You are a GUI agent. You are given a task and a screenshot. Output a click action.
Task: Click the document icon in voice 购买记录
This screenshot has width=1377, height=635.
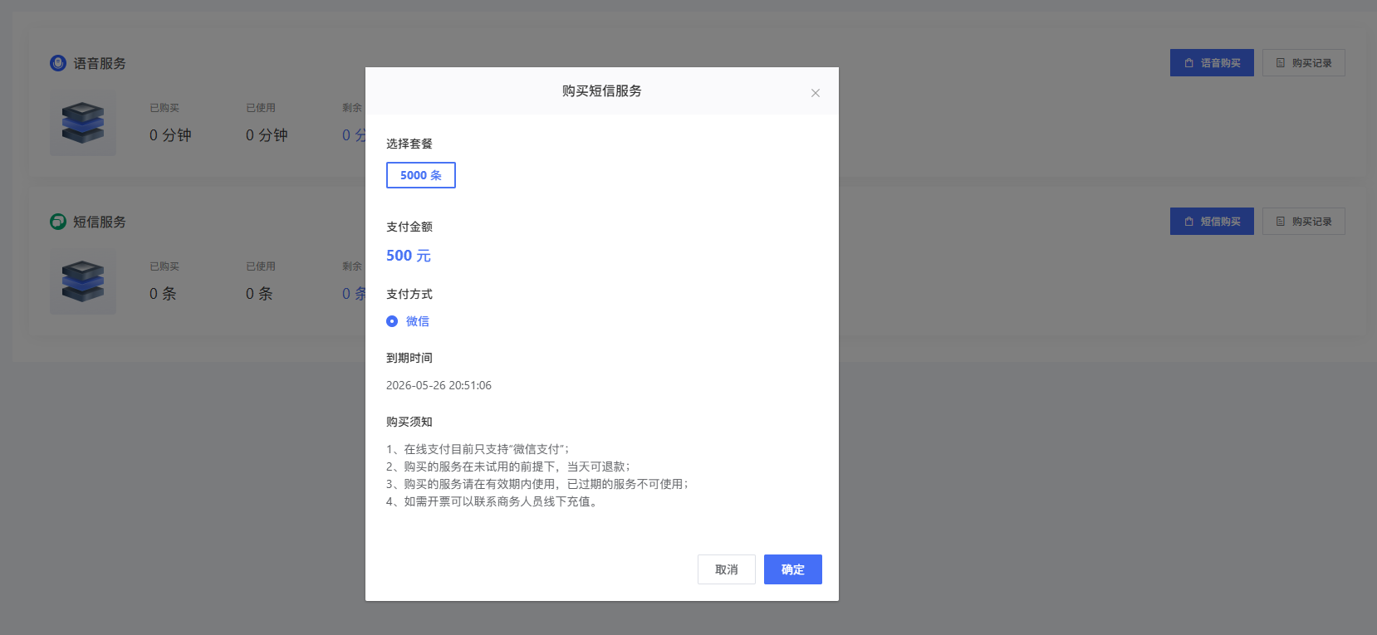[1280, 63]
